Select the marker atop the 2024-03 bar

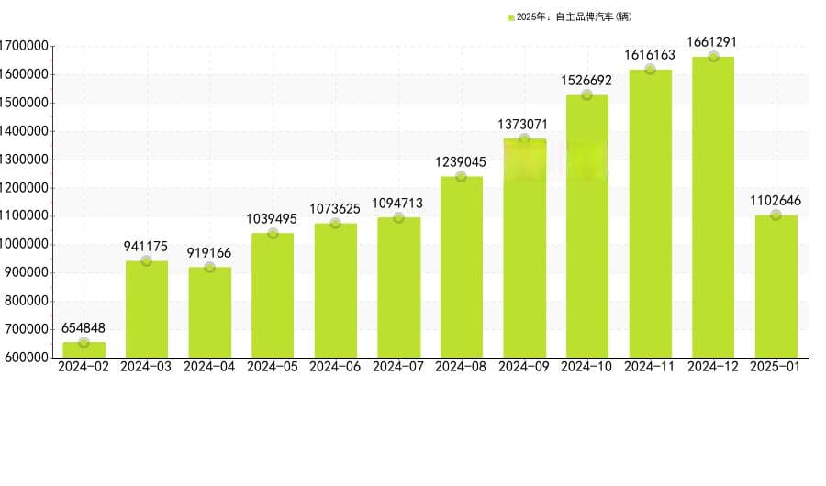146,261
